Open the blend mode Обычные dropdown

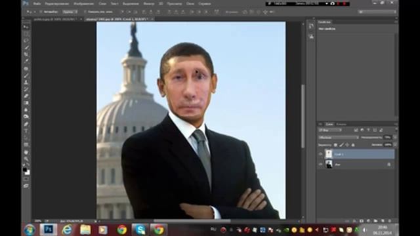click(339, 137)
